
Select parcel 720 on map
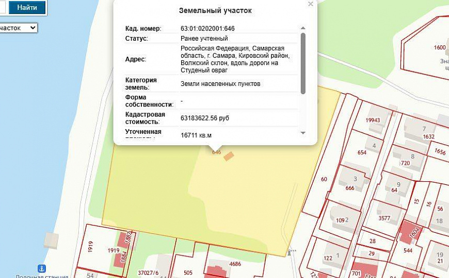pos(406,163)
